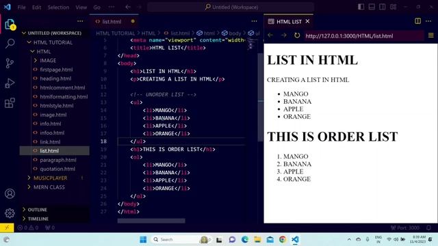Click the editor vertical scrollbar
Image resolution: width=438 pixels, height=246 pixels.
tap(260, 98)
